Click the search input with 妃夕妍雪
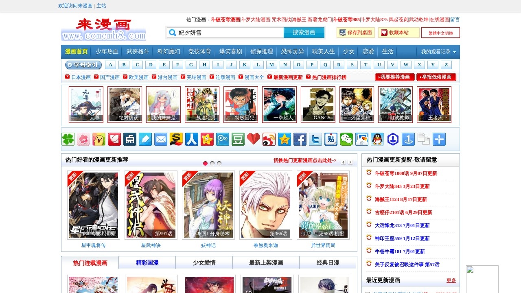The height and width of the screenshot is (293, 521). [x=225, y=33]
